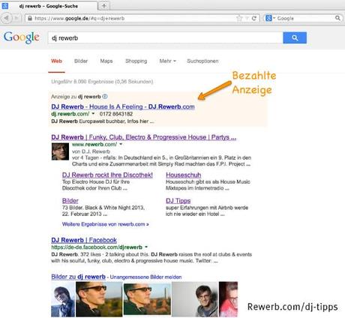Click 'Weitere Ergebnisse von rewerb.com'
345x318 pixels.
click(x=106, y=224)
